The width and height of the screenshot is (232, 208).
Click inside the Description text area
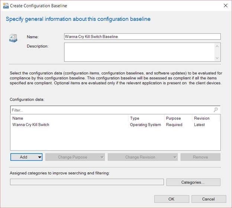coord(139,52)
